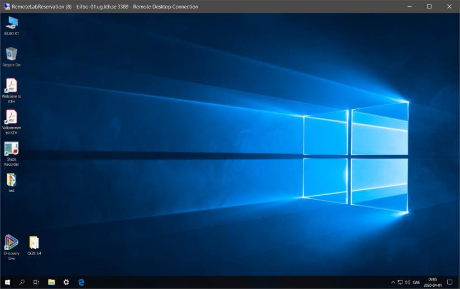Open the volume speaker control
The height and width of the screenshot is (289, 460).
coord(407,282)
